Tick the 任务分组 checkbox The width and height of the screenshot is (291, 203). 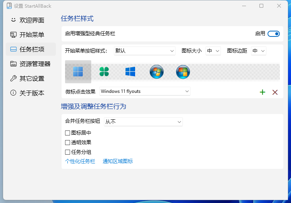[68, 152]
